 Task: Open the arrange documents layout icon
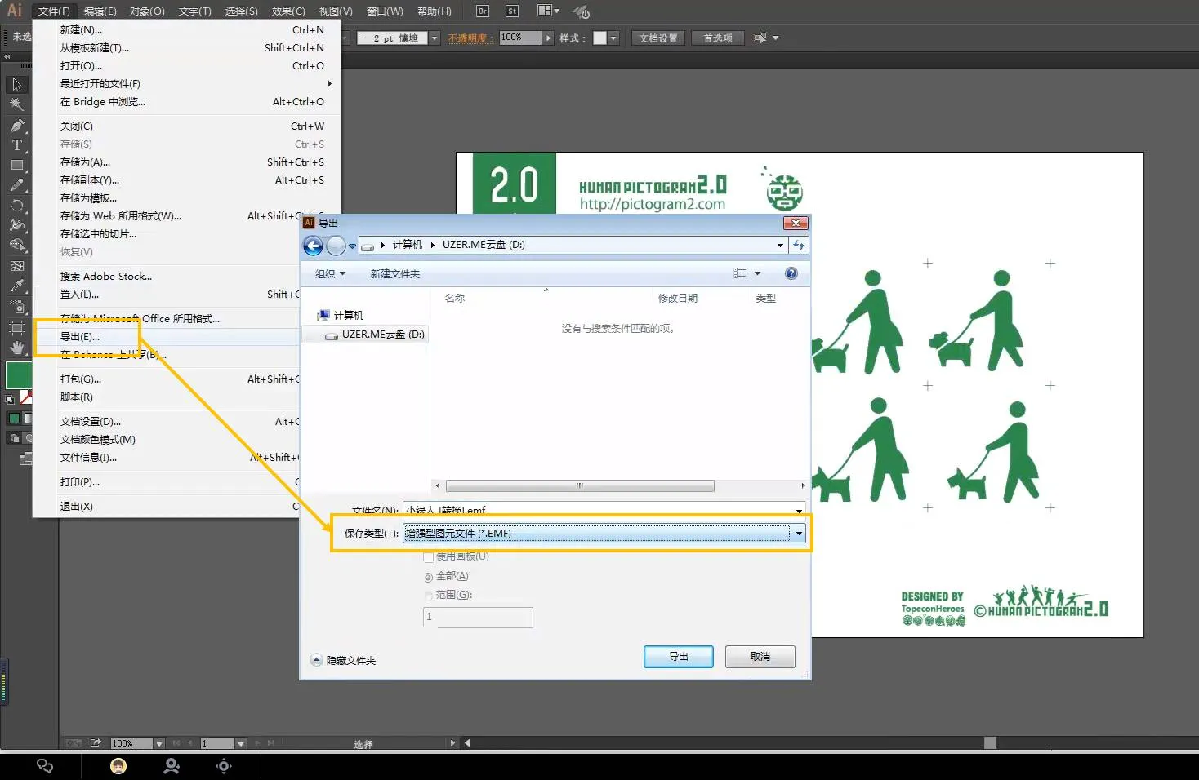[x=548, y=11]
